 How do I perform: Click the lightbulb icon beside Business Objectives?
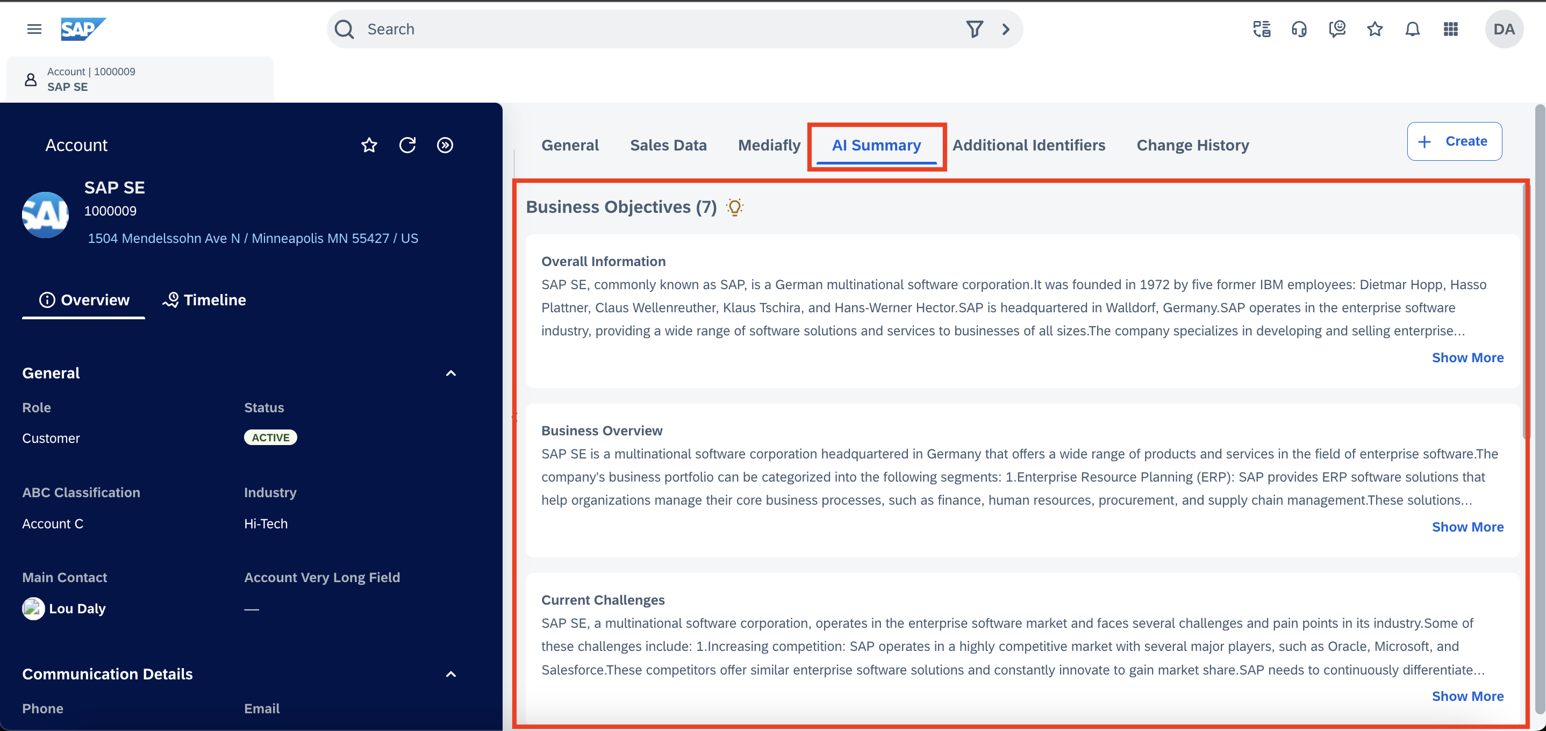tap(735, 207)
